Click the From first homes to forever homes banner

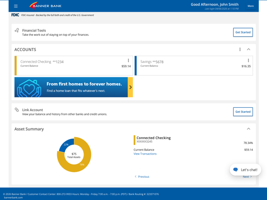[x=74, y=87]
